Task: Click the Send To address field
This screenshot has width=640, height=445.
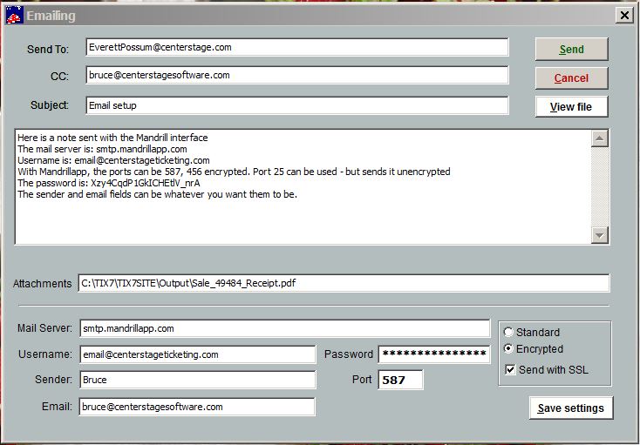Action: pos(297,47)
